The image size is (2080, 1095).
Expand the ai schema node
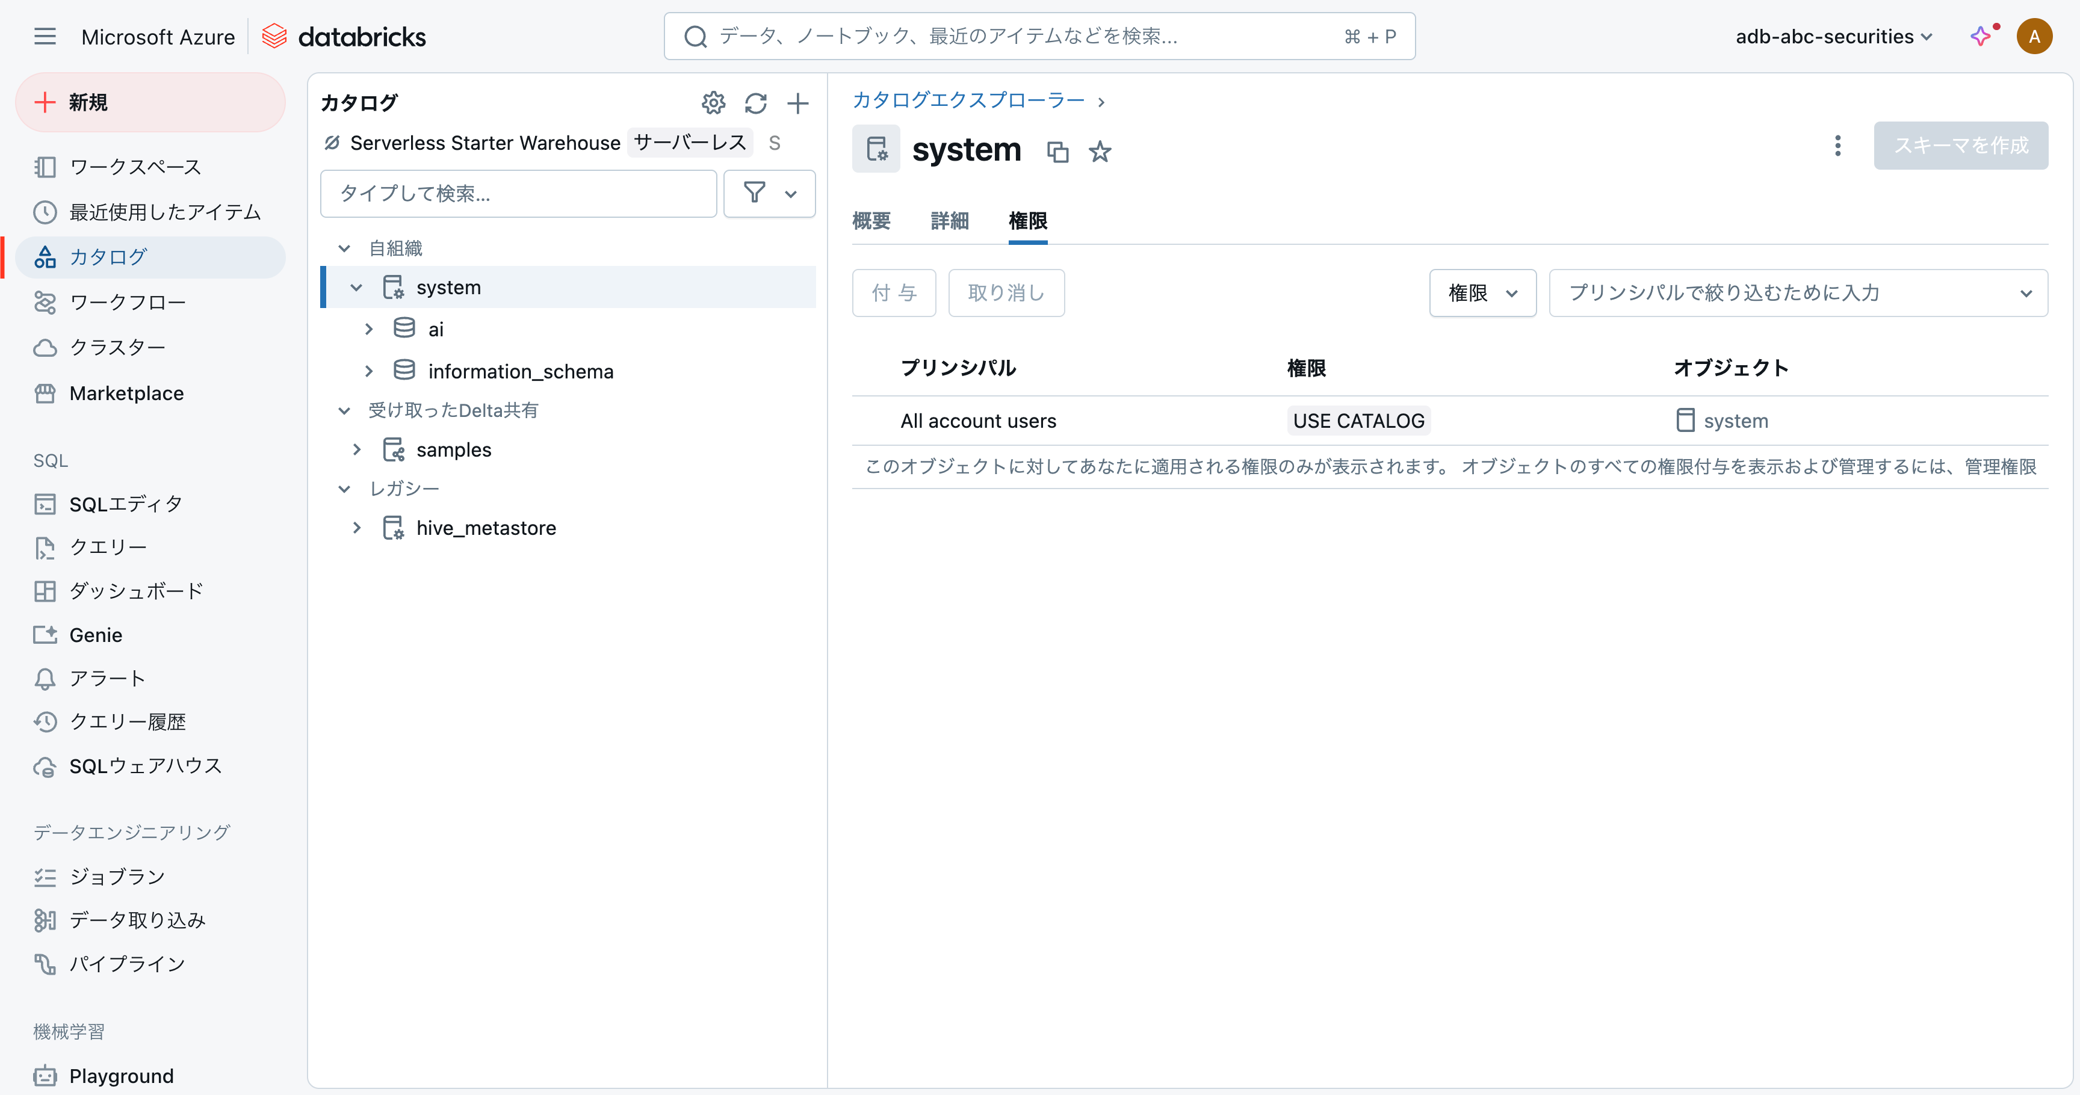click(369, 329)
